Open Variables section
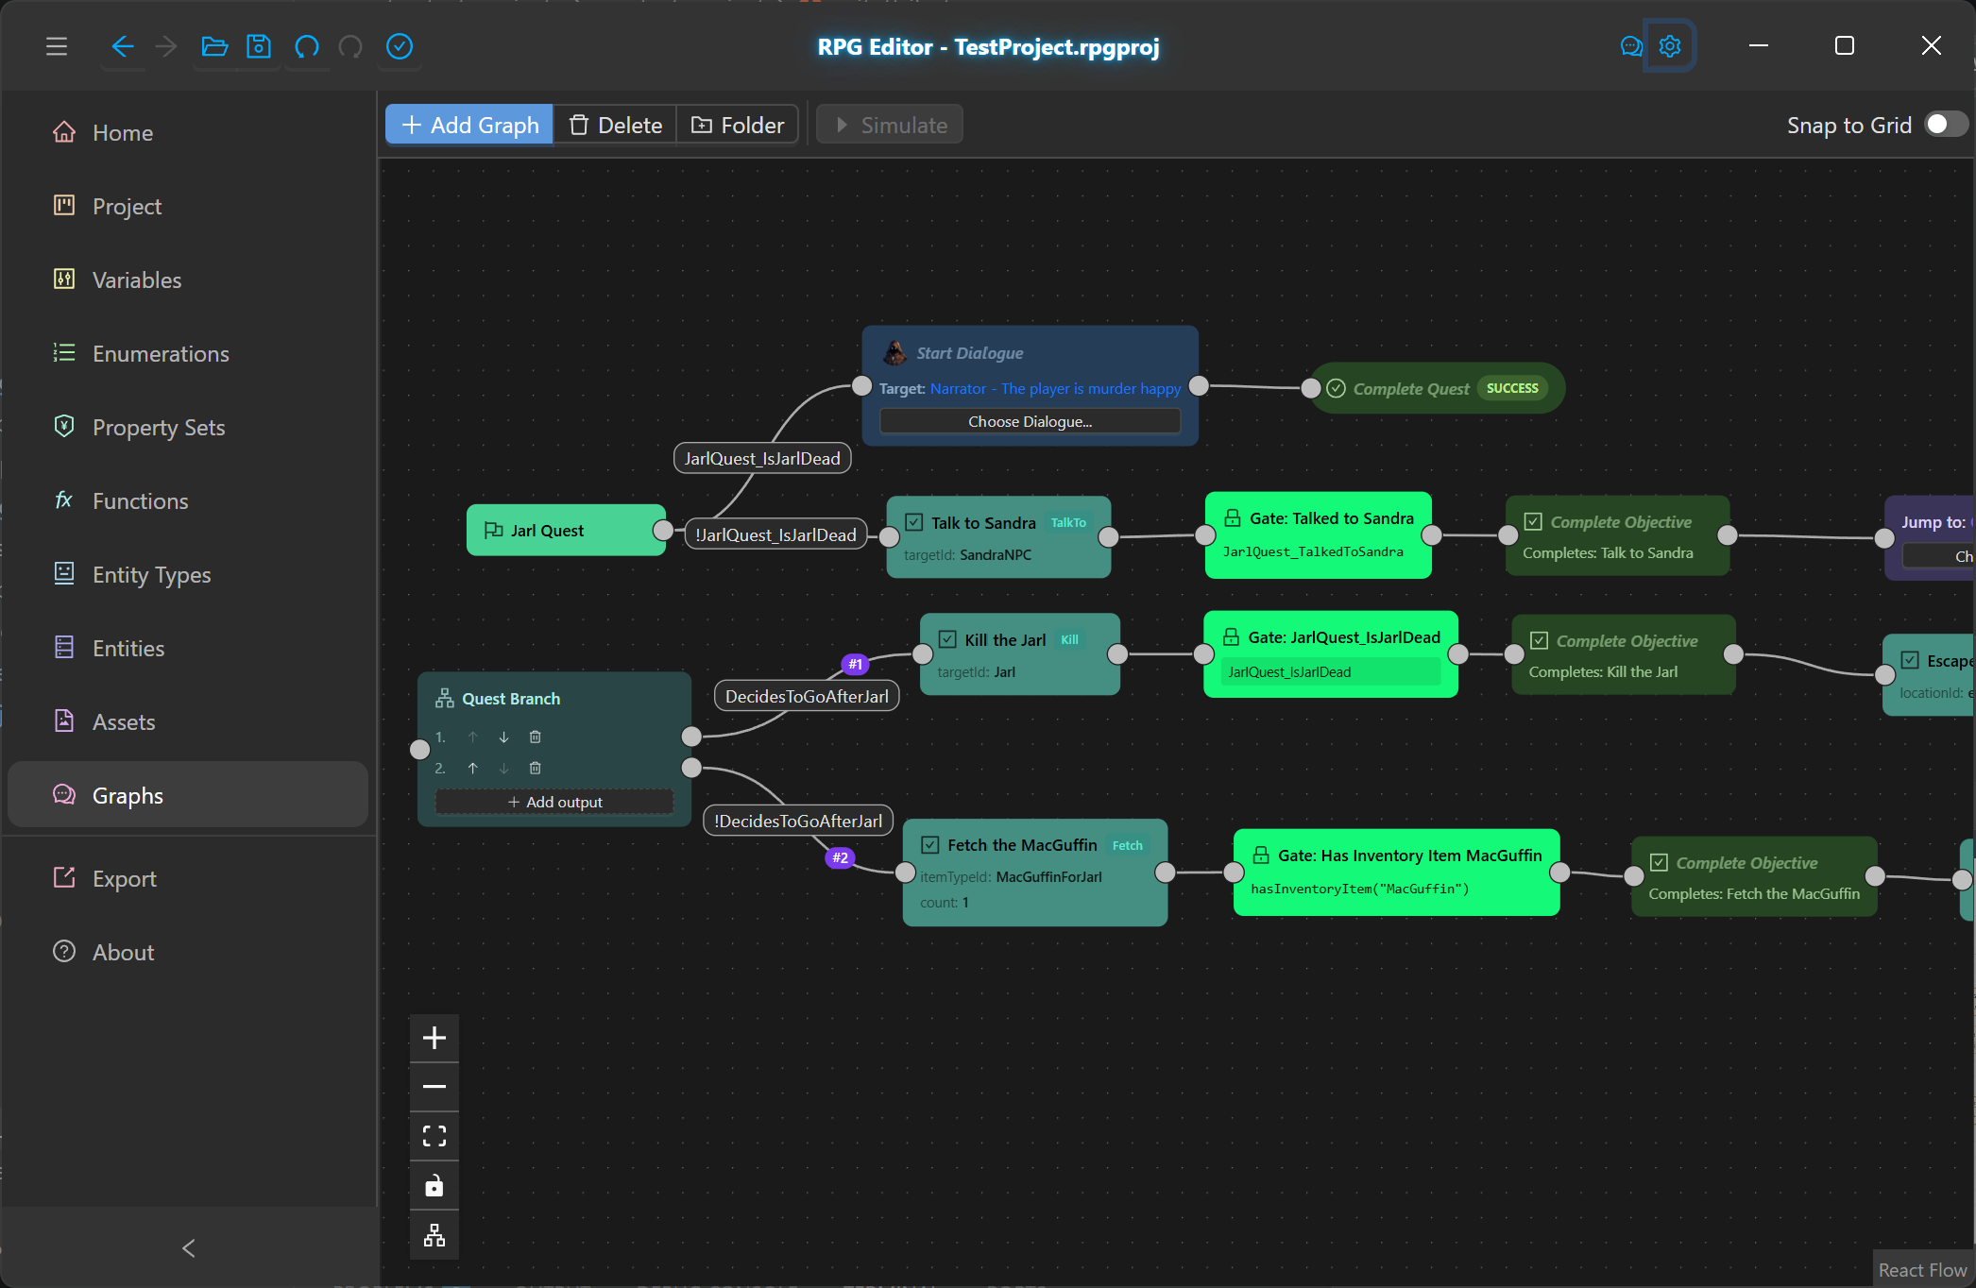Image resolution: width=1976 pixels, height=1288 pixels. coord(187,280)
